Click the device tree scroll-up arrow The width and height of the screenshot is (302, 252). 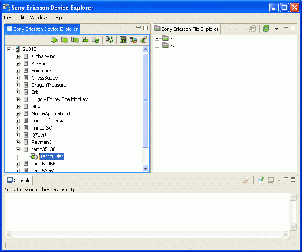[x=145, y=50]
